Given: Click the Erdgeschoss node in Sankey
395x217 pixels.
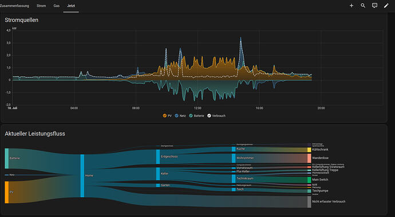Looking at the screenshot, I should pyautogui.click(x=158, y=156).
